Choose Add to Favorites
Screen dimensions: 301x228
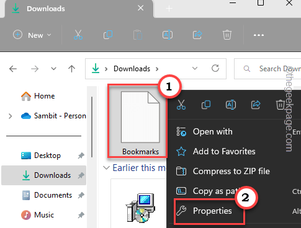[234, 151]
